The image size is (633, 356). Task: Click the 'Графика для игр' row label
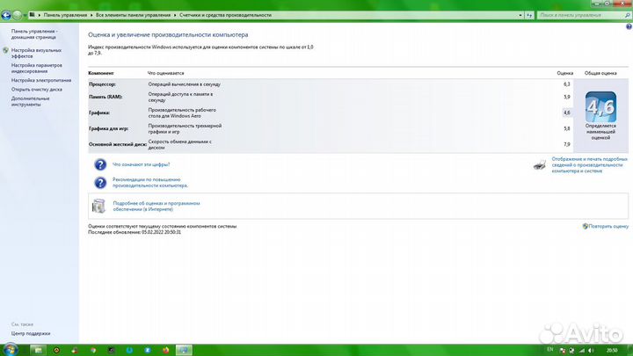tap(109, 128)
